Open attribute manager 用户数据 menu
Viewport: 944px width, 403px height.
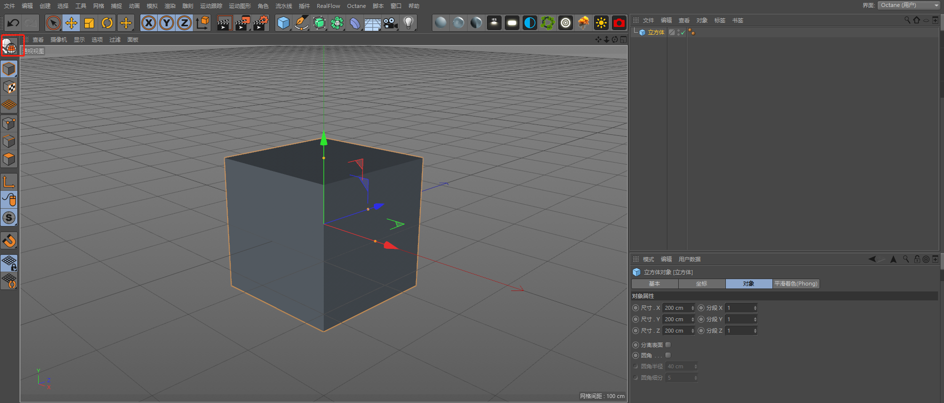pos(690,259)
